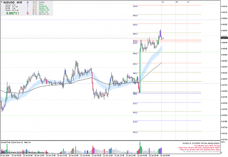Select the MS2 pivot level label

click(x=135, y=113)
